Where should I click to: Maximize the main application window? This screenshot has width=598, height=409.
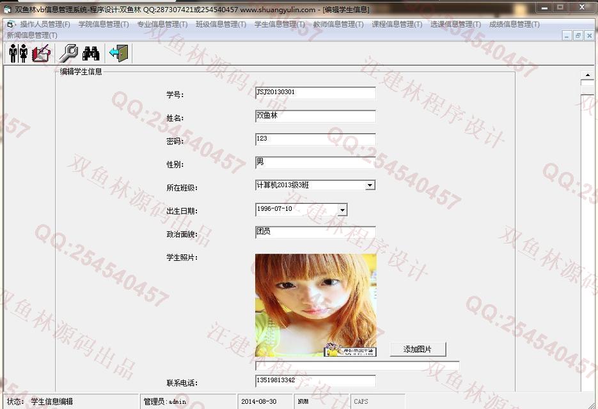coord(560,7)
